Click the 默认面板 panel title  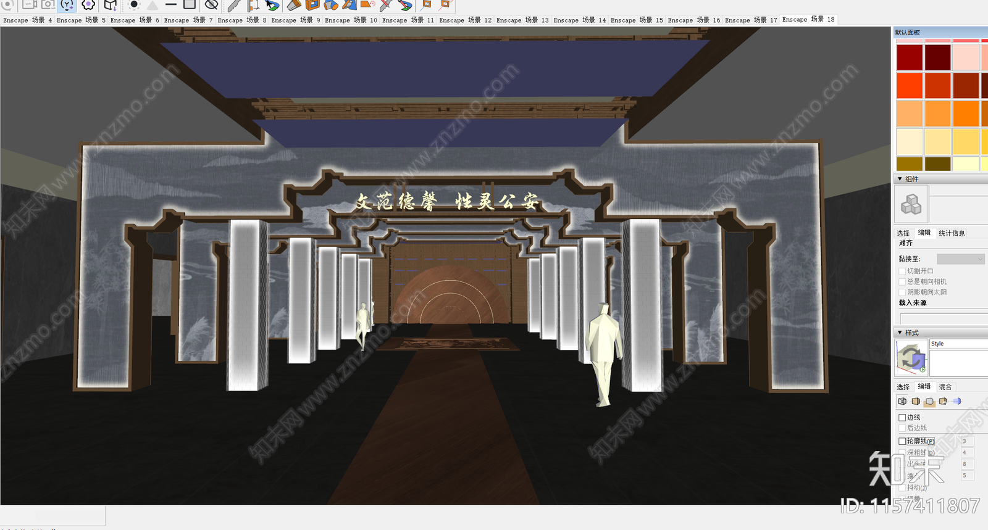click(x=908, y=32)
